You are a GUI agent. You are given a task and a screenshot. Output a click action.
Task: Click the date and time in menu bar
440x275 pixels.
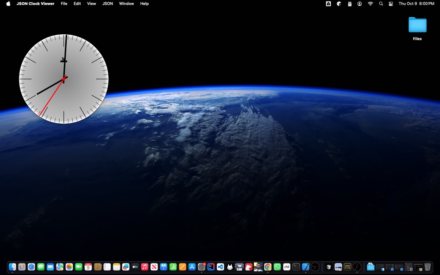pyautogui.click(x=416, y=3)
